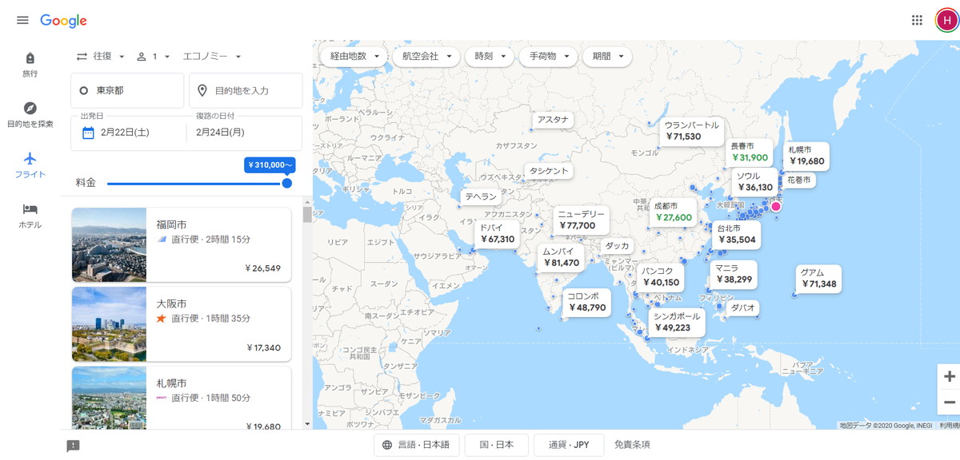960x460 pixels.
Task: Select ニューデリー ¥77,700 map marker
Action: point(581,220)
